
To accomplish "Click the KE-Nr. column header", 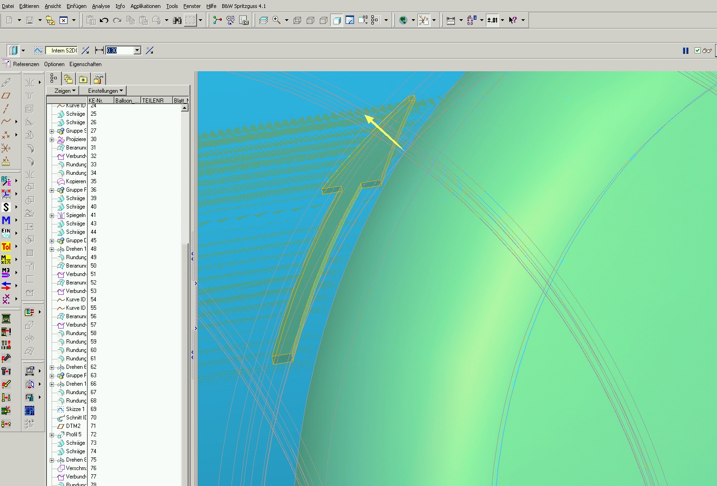I will tap(101, 100).
